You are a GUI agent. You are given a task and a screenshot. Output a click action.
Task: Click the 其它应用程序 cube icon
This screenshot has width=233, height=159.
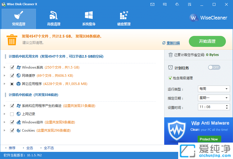[x=18, y=84]
